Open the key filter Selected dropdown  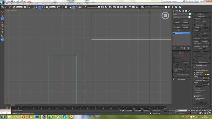(x=181, y=111)
